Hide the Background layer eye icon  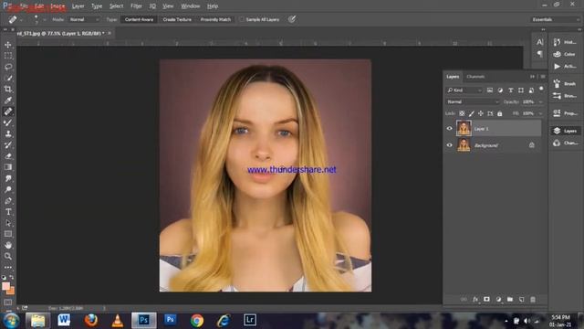(x=450, y=145)
